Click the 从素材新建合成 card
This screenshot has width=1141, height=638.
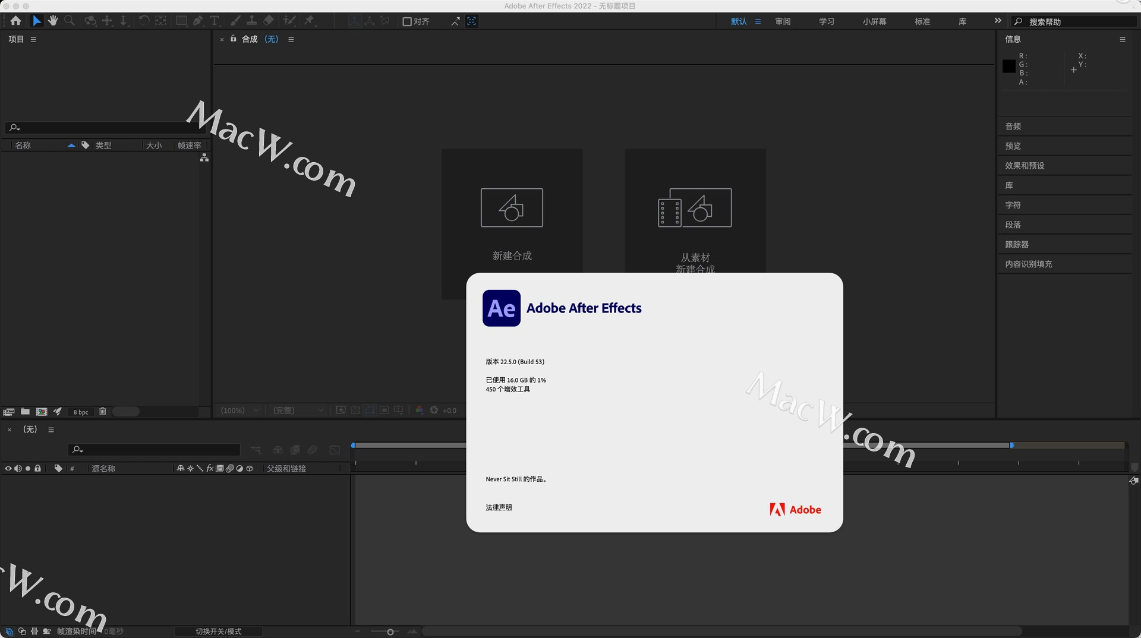click(695, 211)
